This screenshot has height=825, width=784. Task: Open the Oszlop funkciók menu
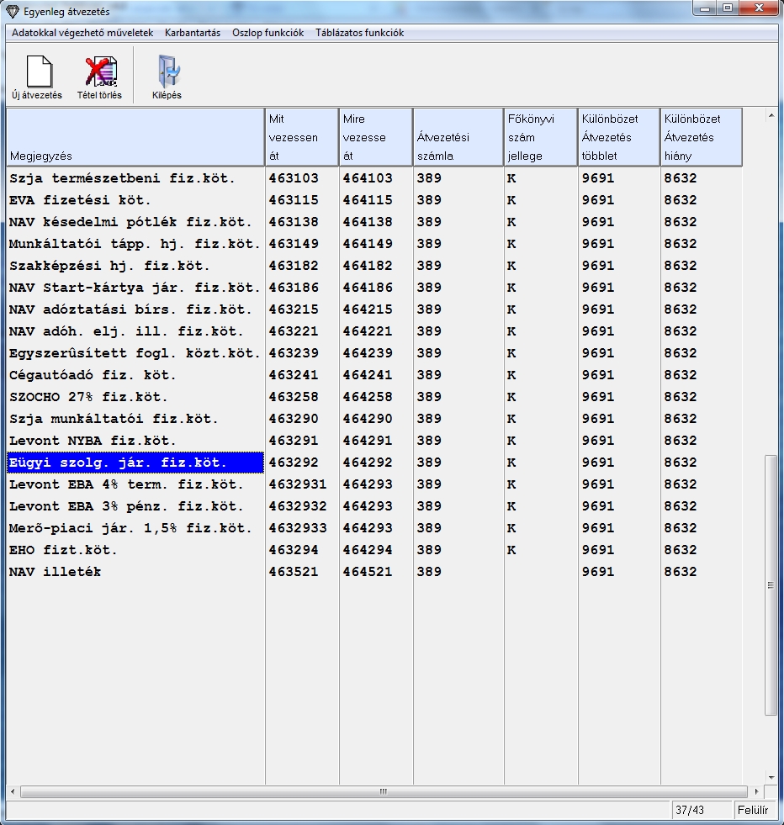[268, 33]
